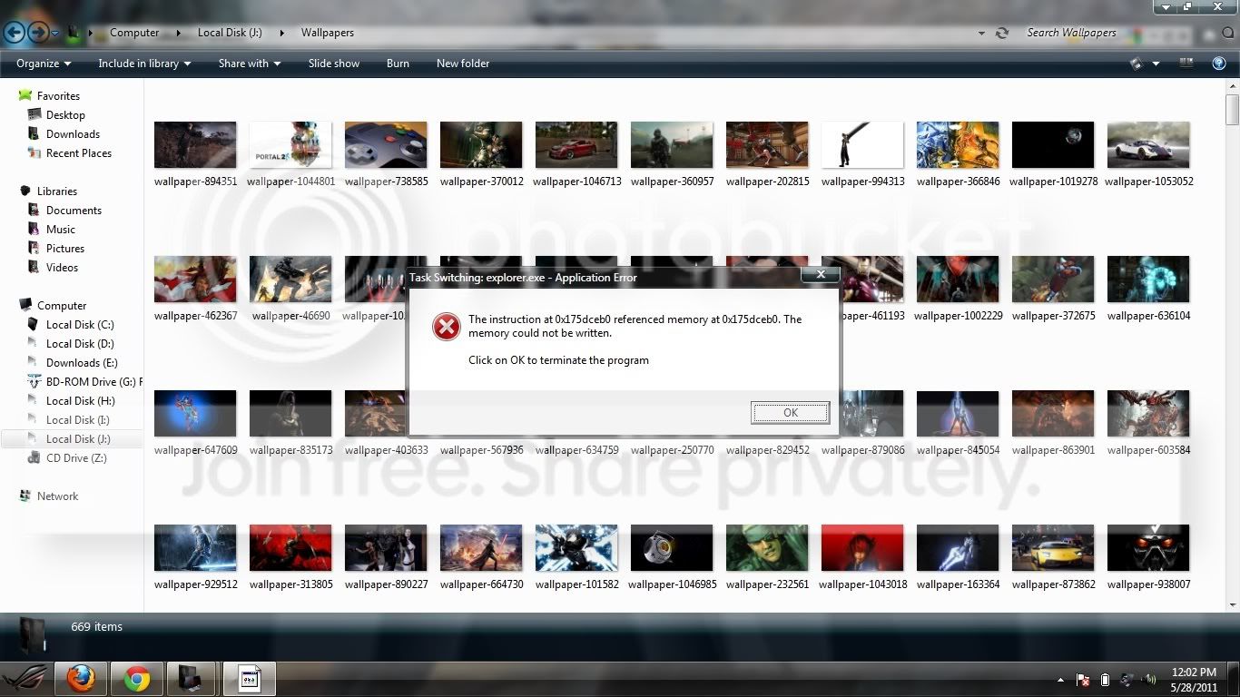Click the Help question mark icon

[1219, 64]
